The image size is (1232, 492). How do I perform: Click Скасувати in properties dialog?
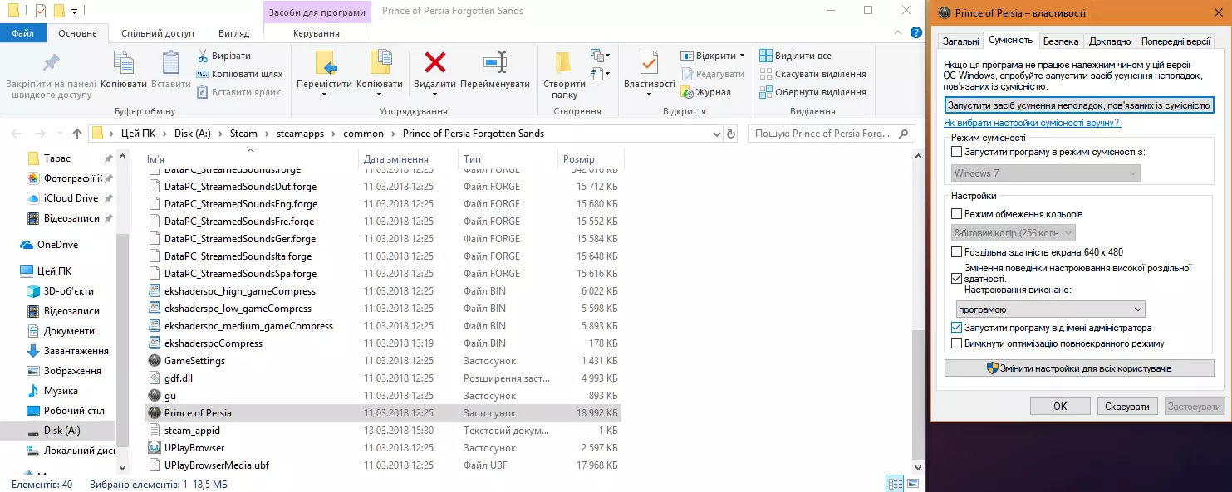(1127, 407)
